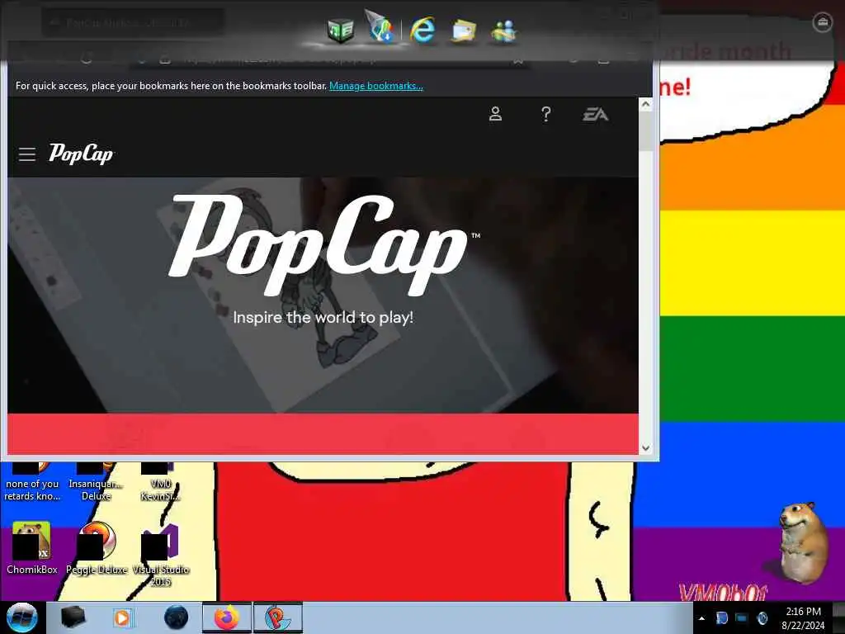Click 'Inspire the world to play!' text
845x634 pixels.
pos(323,318)
